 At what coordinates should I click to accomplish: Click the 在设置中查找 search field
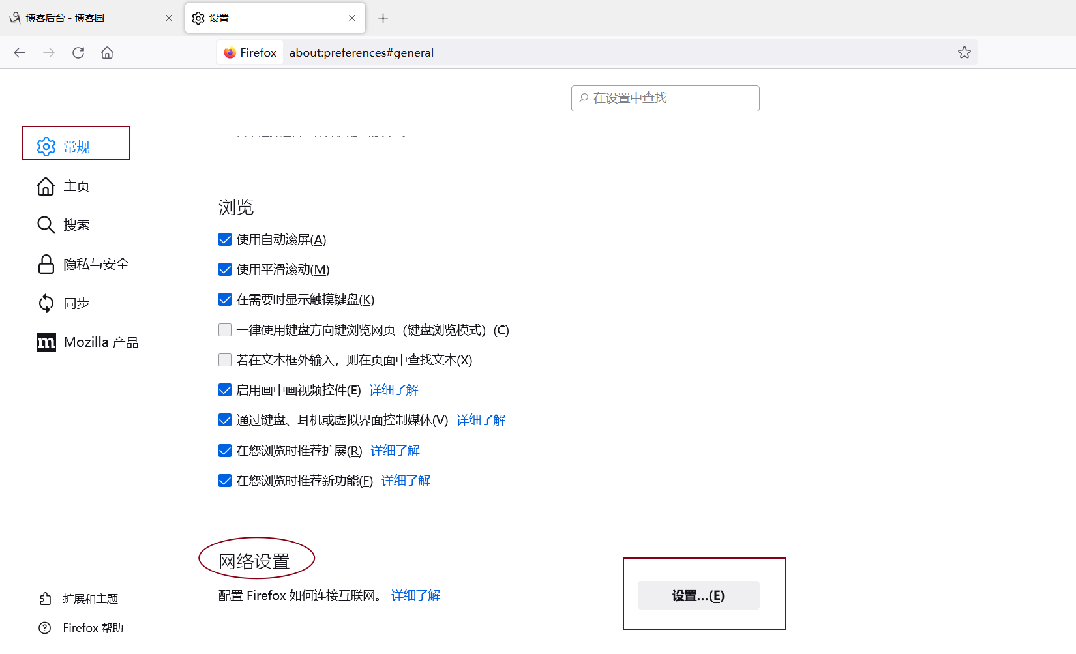coord(665,98)
